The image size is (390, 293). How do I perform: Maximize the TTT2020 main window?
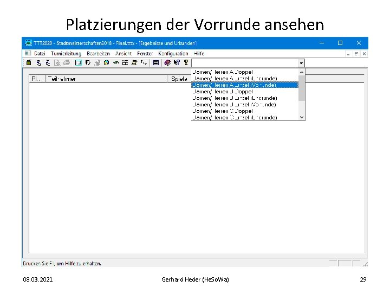(340, 43)
